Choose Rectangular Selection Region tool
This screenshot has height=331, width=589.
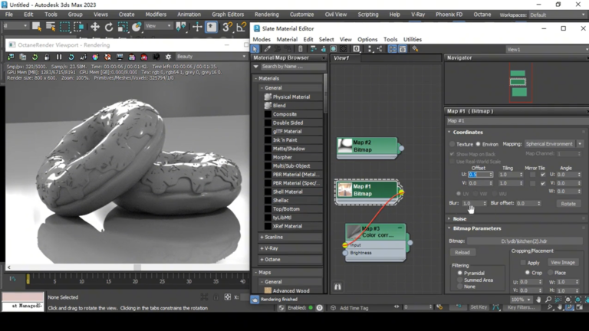tap(64, 27)
